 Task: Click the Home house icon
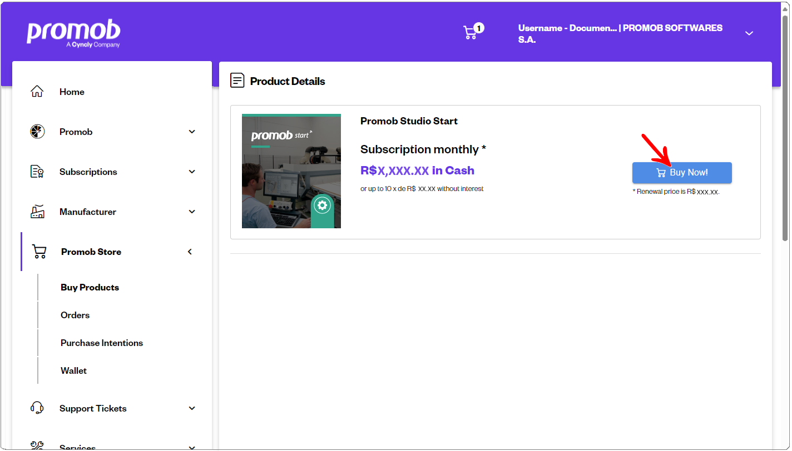click(x=37, y=92)
